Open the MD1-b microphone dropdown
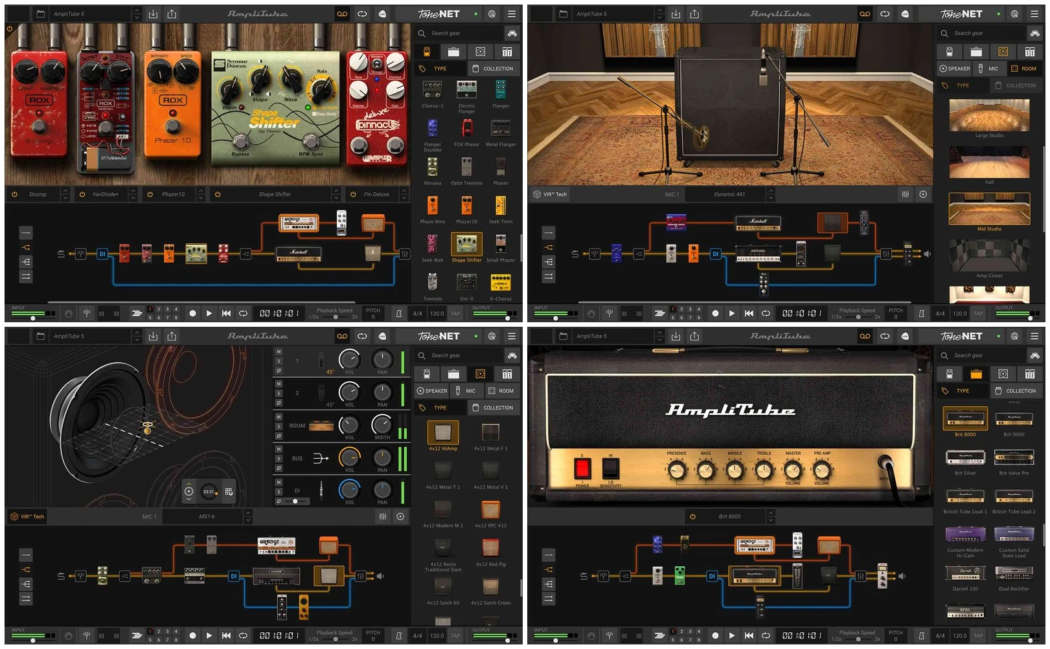The width and height of the screenshot is (1050, 649). click(x=248, y=516)
